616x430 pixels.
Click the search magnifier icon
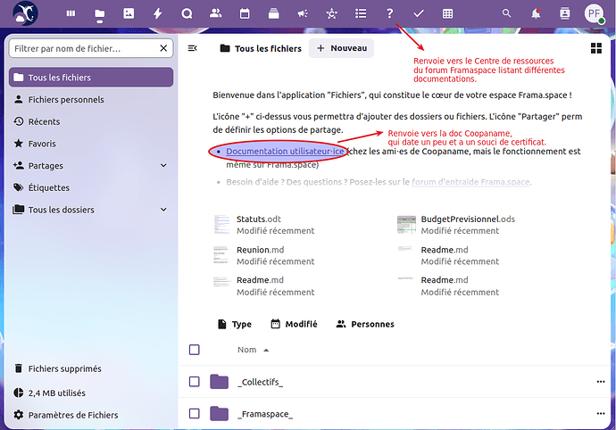click(507, 13)
